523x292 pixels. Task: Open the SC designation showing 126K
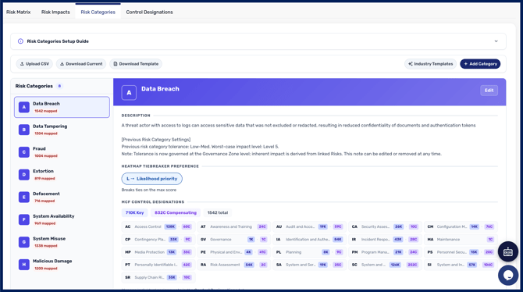(386, 265)
